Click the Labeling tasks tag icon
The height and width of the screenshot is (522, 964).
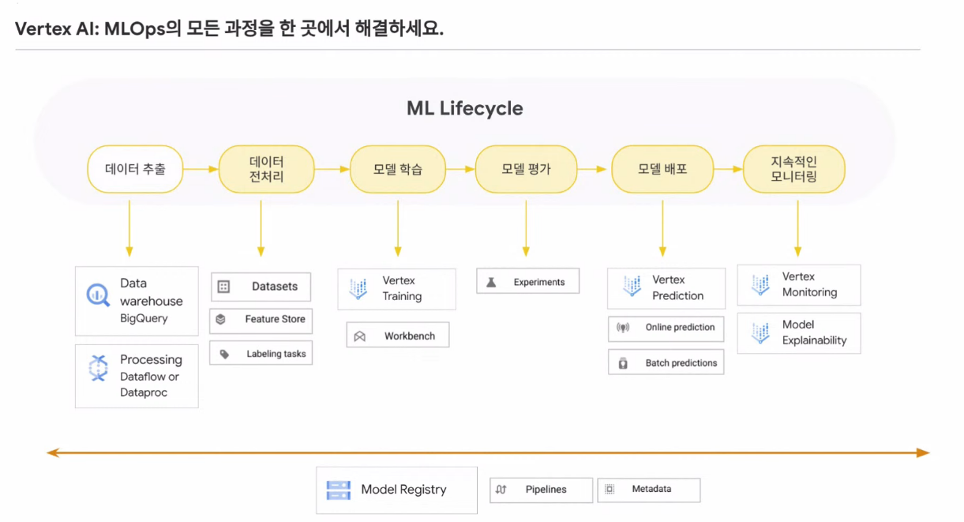224,355
